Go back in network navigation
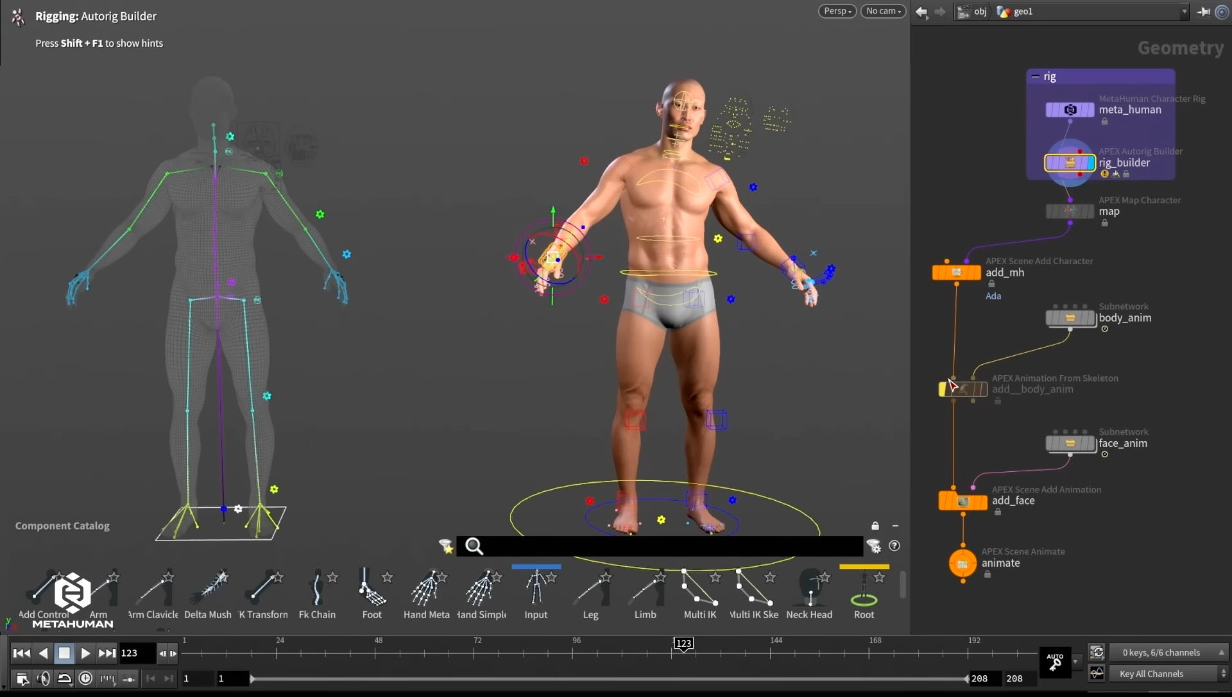The image size is (1232, 697). 921,12
